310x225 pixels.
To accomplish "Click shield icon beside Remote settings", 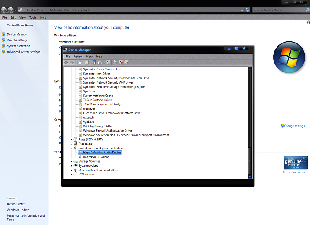I will coord(3,40).
